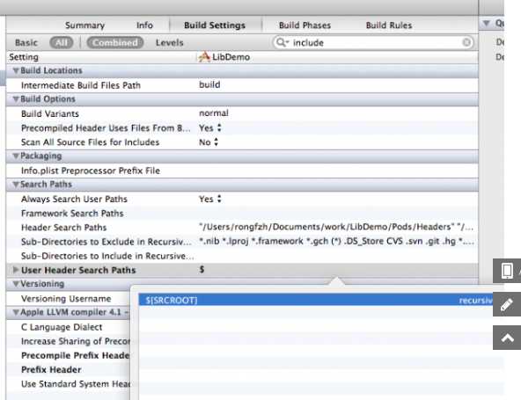Screen dimensions: 521x400
Task: Clear the search field with the X button
Action: click(466, 42)
